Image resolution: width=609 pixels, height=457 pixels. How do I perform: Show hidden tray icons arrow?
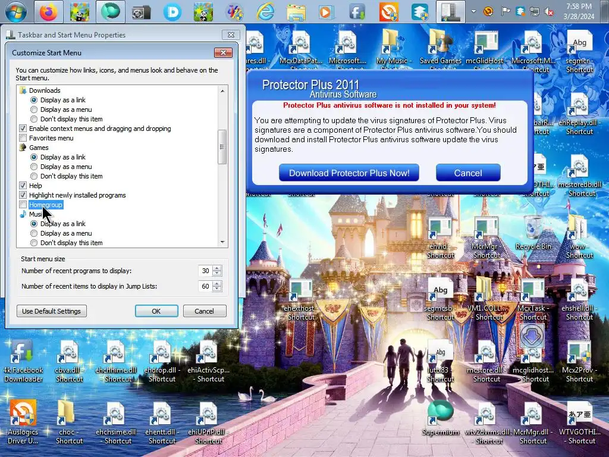[x=473, y=11]
